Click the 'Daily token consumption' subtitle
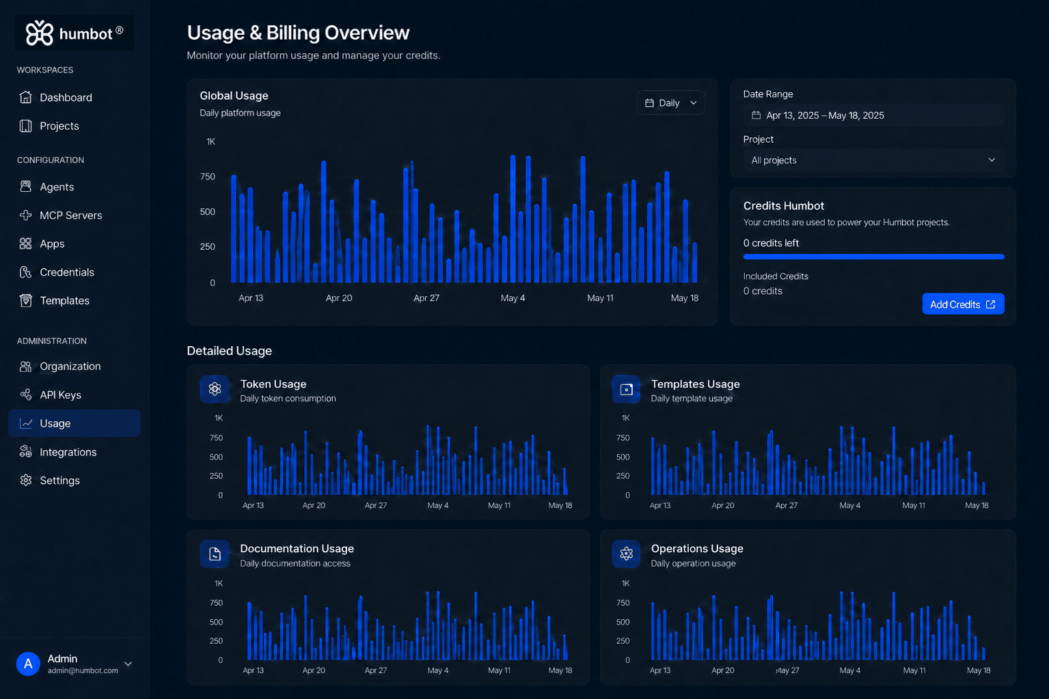1049x699 pixels. pyautogui.click(x=288, y=399)
